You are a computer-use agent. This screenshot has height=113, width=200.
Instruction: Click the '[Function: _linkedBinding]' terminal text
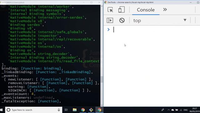point(63,72)
